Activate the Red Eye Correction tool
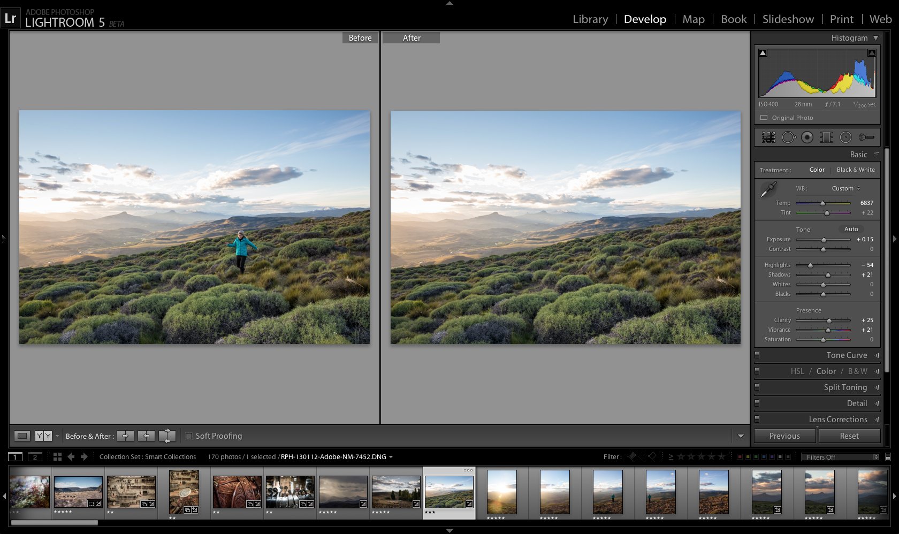 pos(807,137)
